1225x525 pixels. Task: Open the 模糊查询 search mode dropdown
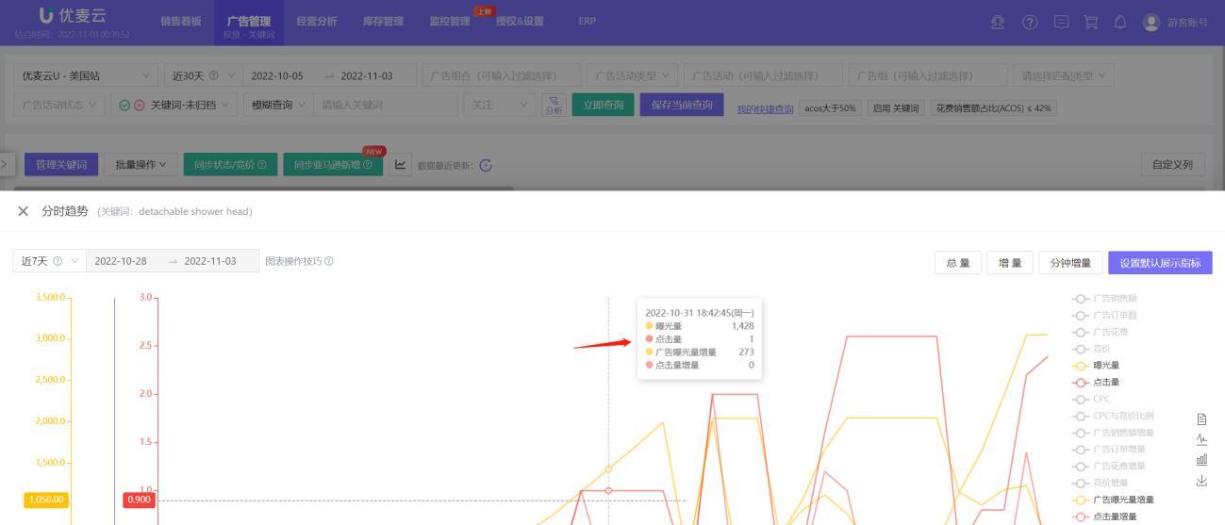click(x=276, y=106)
